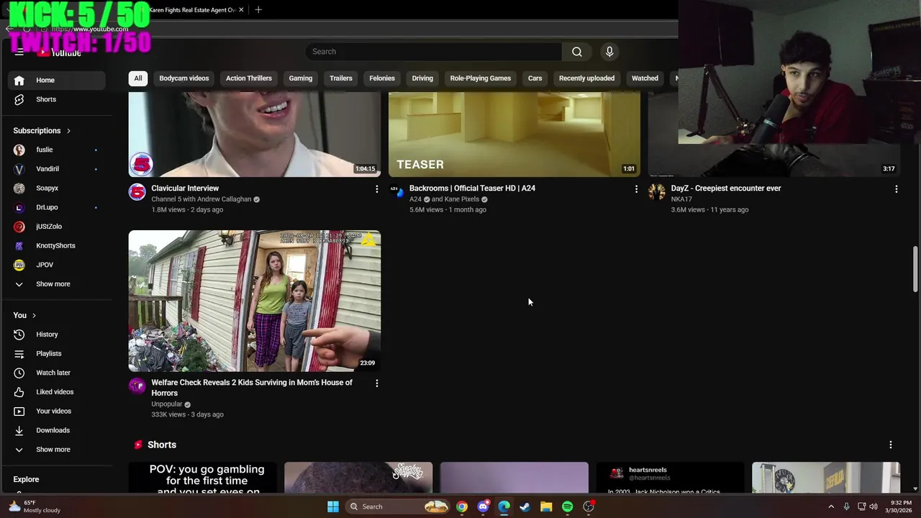Select Watched filter chip
The image size is (921, 518).
(645, 78)
